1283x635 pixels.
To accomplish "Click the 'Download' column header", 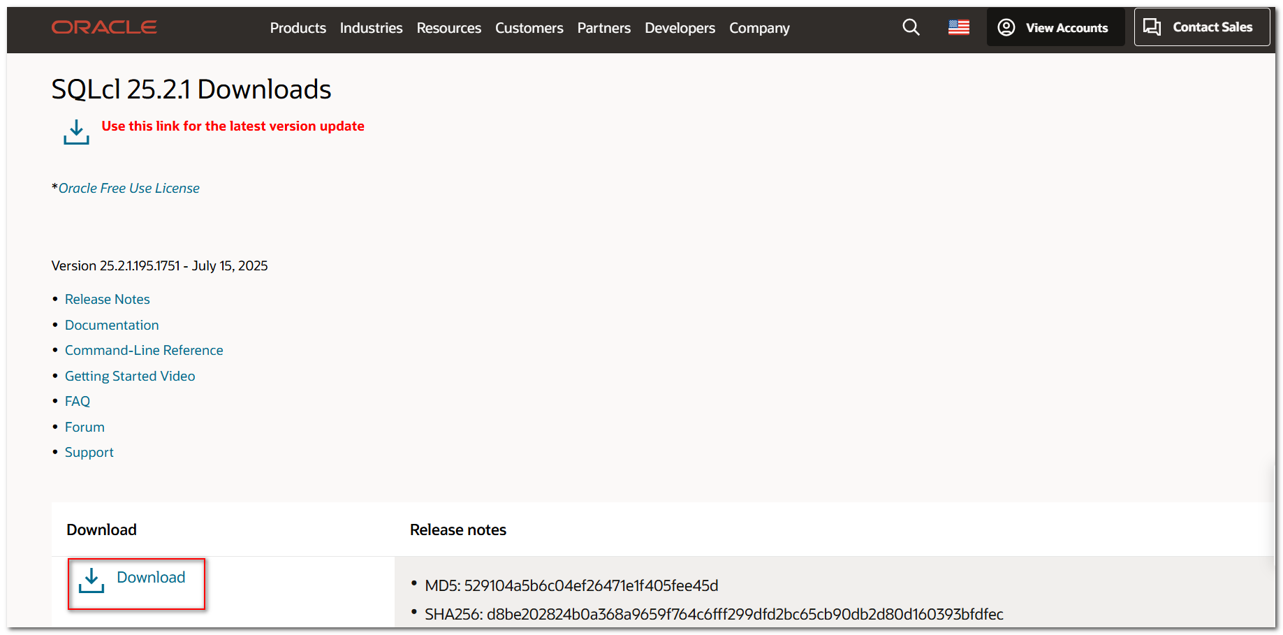I will click(101, 530).
